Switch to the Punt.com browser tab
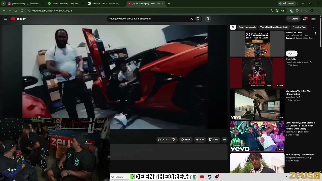Image resolution: width=322 pixels, height=181 pixels. click(x=105, y=4)
